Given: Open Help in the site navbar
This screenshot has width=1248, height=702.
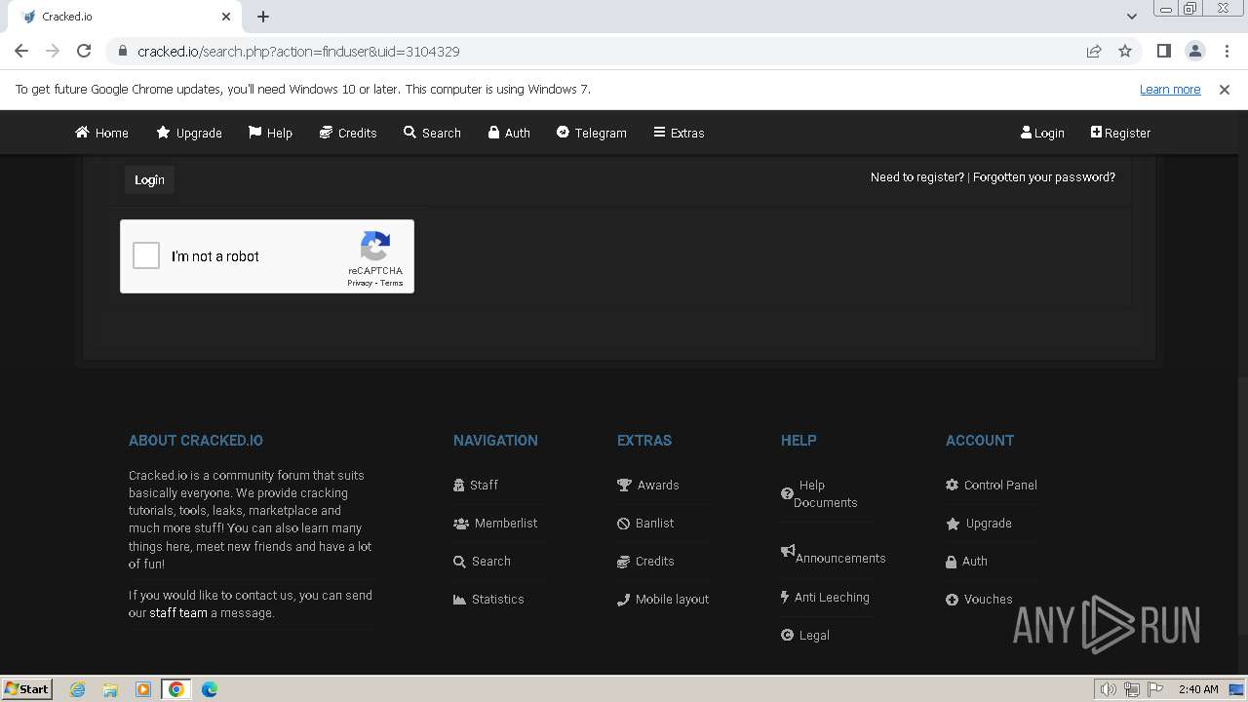Looking at the screenshot, I should pyautogui.click(x=270, y=133).
